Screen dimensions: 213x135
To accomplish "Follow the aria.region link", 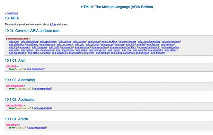I will pyautogui.click(x=114, y=50).
